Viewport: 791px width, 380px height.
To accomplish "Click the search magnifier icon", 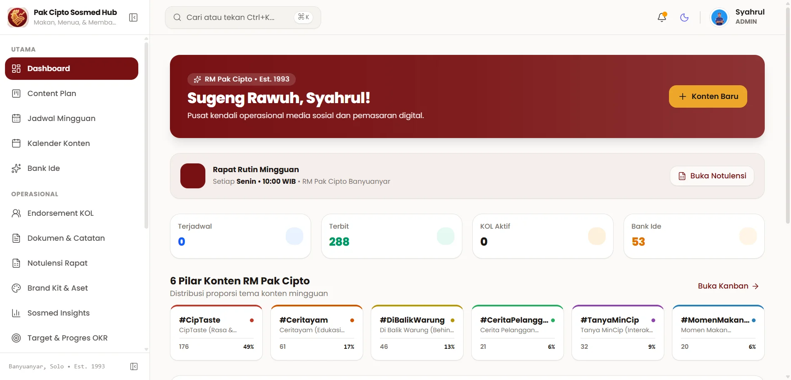I will click(x=177, y=17).
